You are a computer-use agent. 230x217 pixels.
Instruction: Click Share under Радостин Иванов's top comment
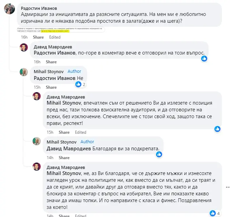point(38,37)
